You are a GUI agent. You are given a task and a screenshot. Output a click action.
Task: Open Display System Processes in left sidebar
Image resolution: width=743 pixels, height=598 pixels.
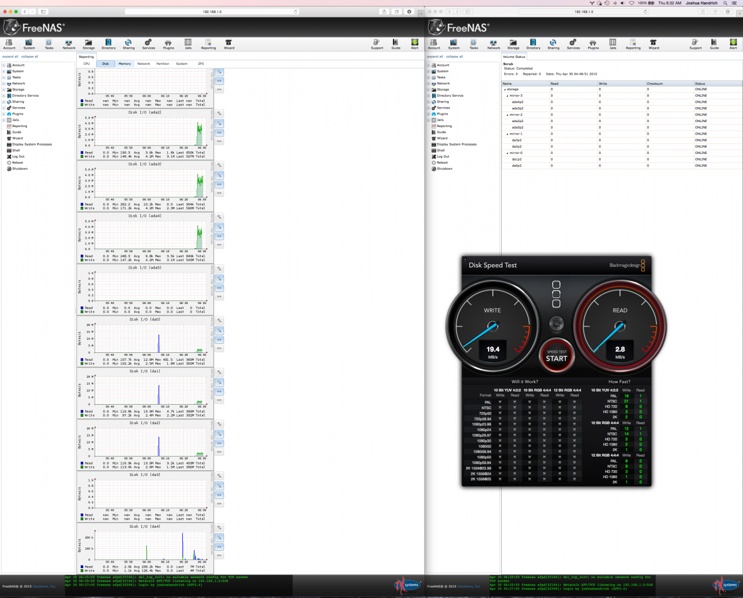pyautogui.click(x=32, y=145)
